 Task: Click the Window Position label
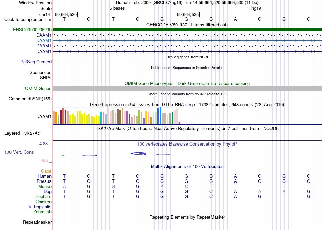[35, 3]
